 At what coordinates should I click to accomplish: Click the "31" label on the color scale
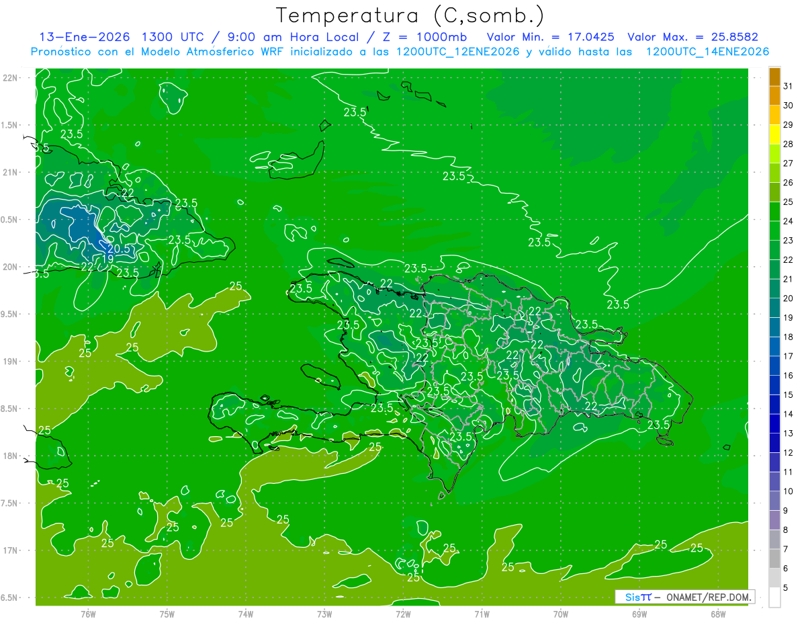coord(789,86)
